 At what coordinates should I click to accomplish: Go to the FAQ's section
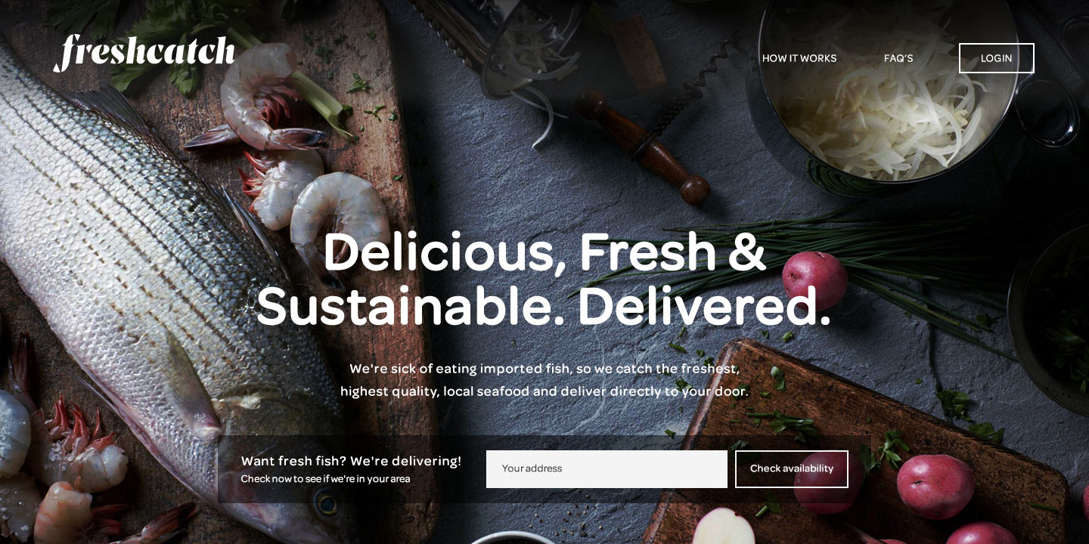tap(898, 58)
